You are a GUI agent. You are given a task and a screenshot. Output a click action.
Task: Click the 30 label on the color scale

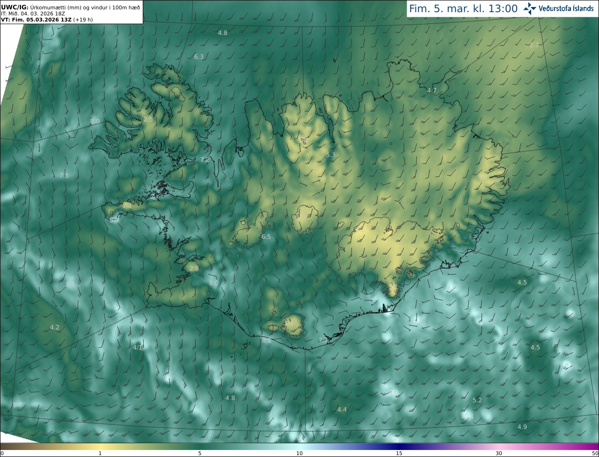tap(499, 453)
